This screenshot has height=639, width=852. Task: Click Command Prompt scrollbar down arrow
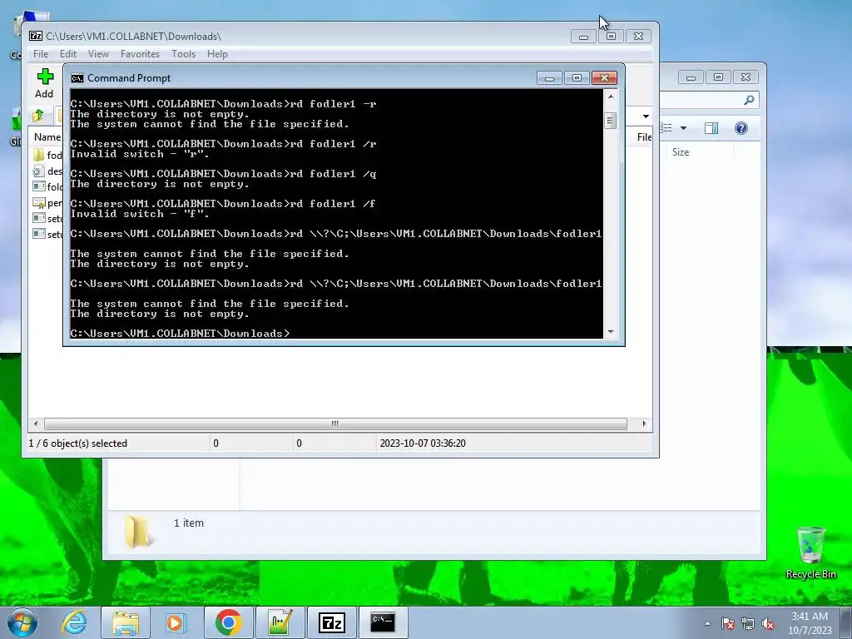[611, 331]
